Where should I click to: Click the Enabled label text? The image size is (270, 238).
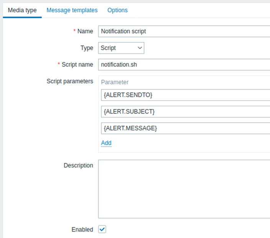(82, 230)
